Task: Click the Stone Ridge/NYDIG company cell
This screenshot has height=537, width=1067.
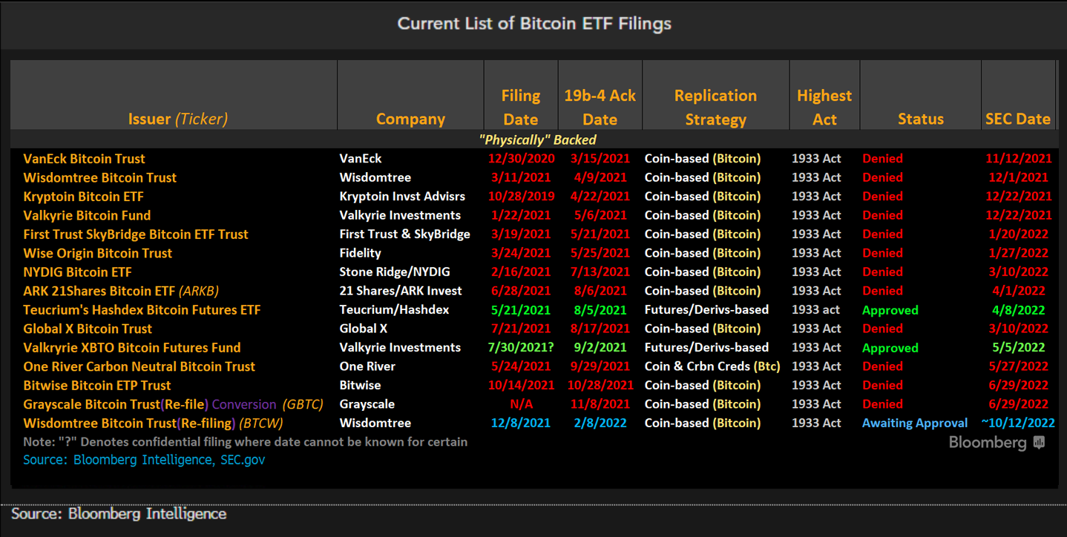Action: click(395, 272)
